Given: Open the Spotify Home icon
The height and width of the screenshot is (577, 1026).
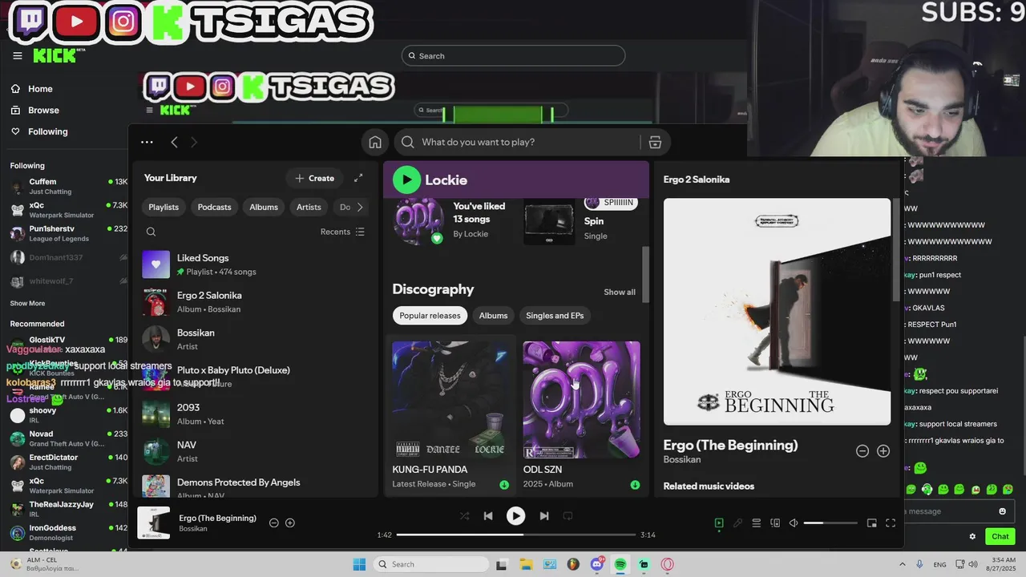Looking at the screenshot, I should (x=375, y=142).
